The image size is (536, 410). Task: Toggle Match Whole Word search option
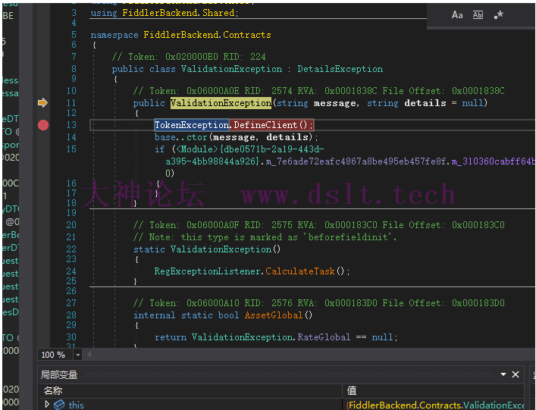(x=478, y=14)
